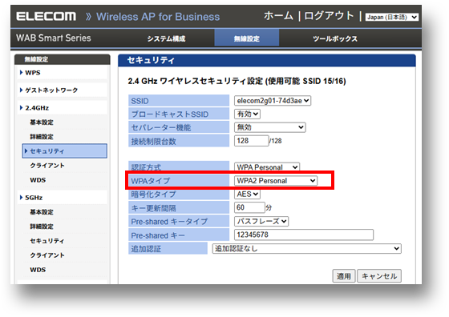Click the キー更新間隔 input field
Viewport: 449px width, 317px height.
tap(249, 207)
